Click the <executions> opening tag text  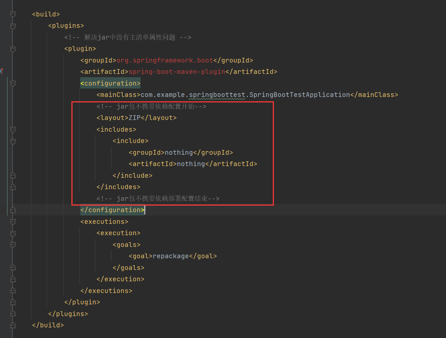[104, 222]
